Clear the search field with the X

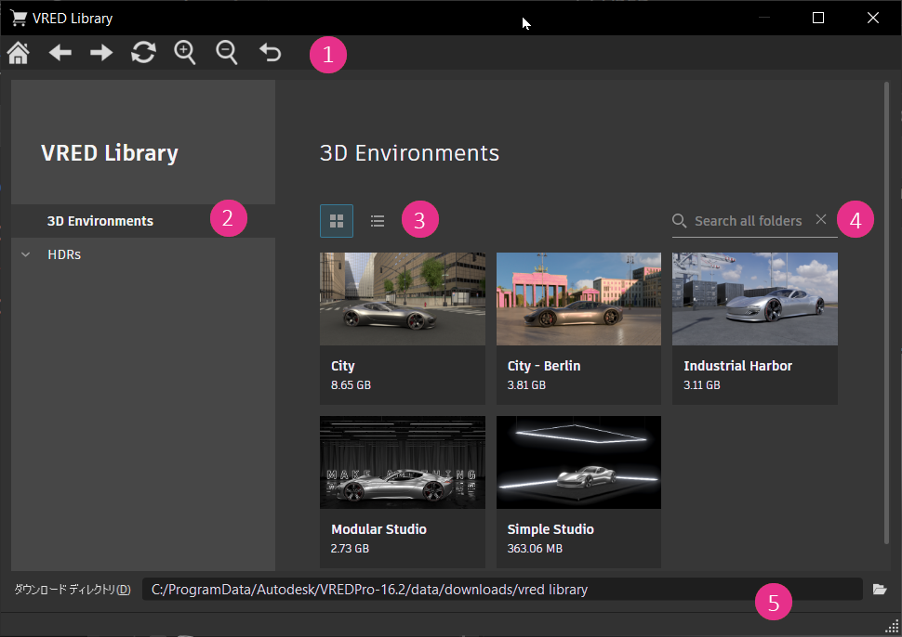821,219
